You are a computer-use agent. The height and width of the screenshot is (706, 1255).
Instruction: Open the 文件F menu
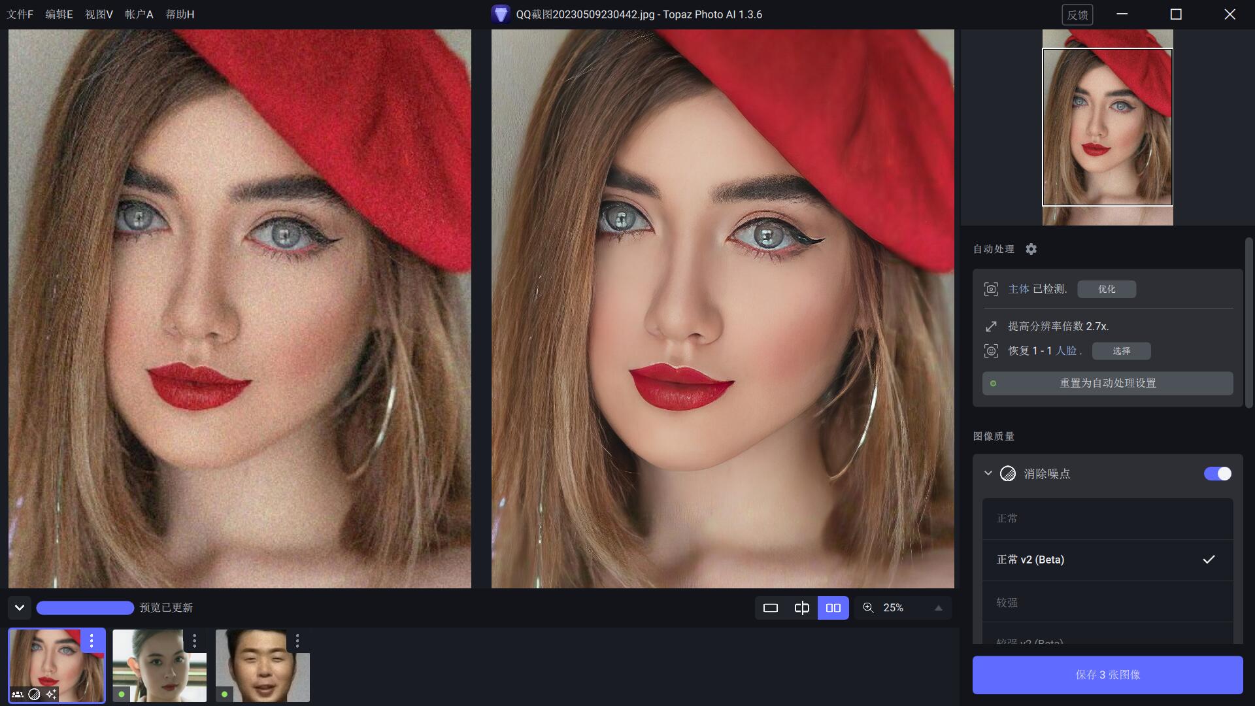20,14
